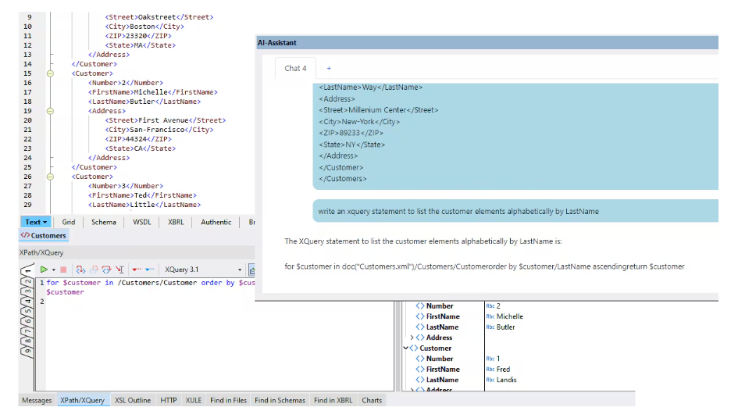Switch to the Schema view tab
The image size is (731, 418).
103,222
